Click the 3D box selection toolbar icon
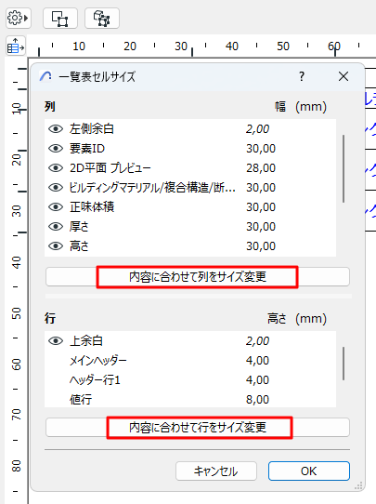 (x=102, y=19)
